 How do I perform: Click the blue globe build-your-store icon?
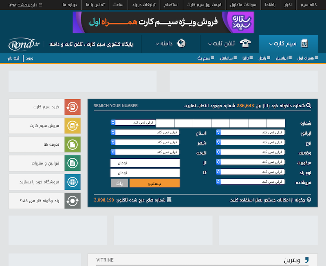coord(73,182)
